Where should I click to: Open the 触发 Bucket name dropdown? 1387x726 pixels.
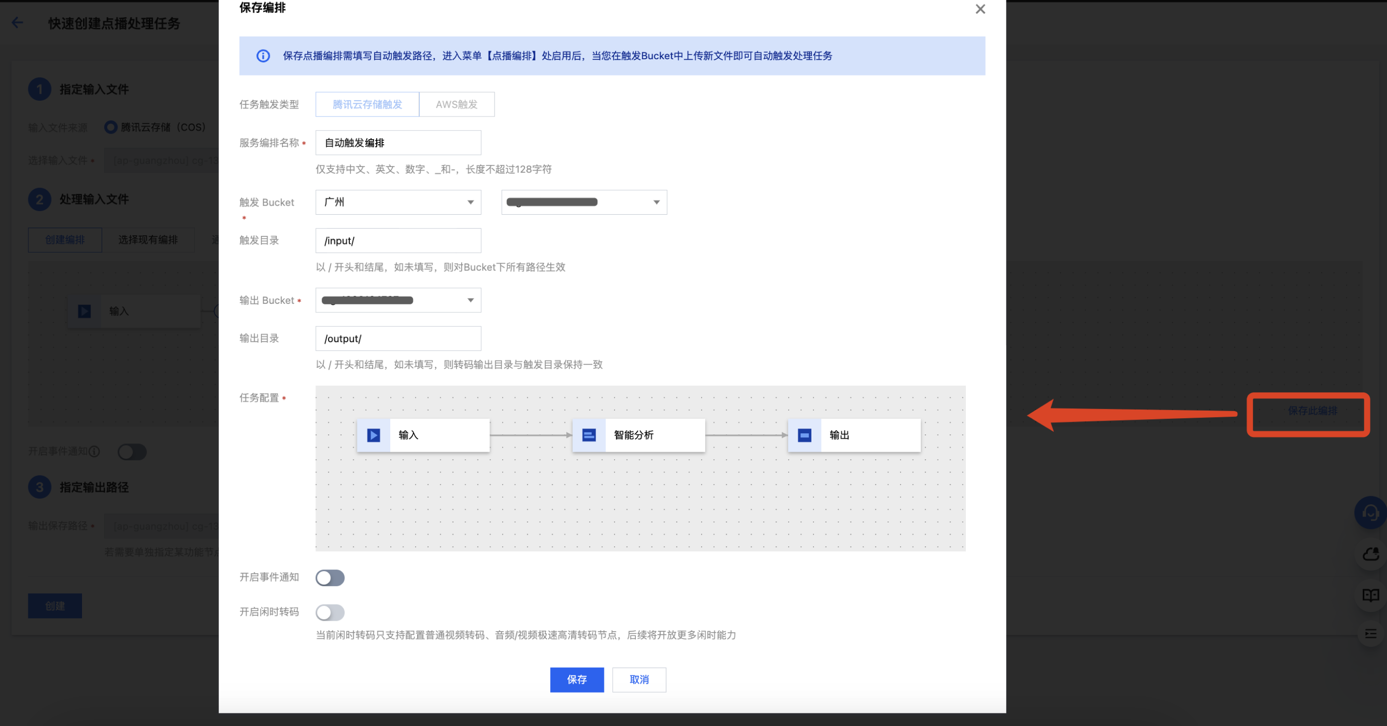point(584,203)
